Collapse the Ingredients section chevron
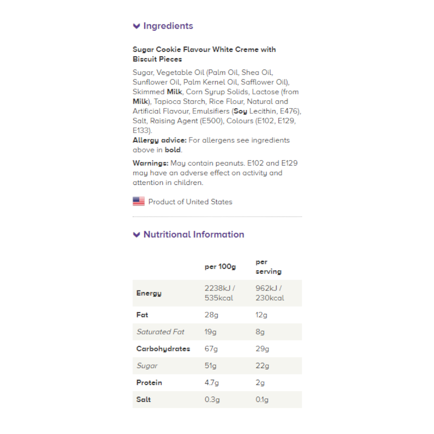Viewport: 434px width, 434px height. (137, 26)
